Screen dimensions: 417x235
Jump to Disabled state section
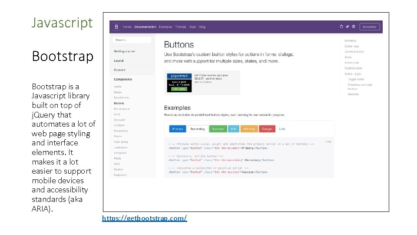[354, 68]
